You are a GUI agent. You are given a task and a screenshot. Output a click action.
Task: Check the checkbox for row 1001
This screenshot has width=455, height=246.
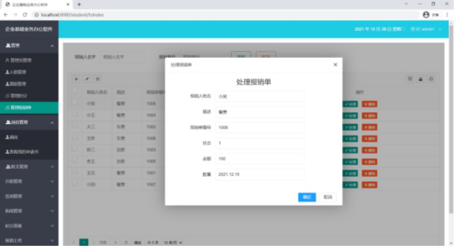coord(74,172)
